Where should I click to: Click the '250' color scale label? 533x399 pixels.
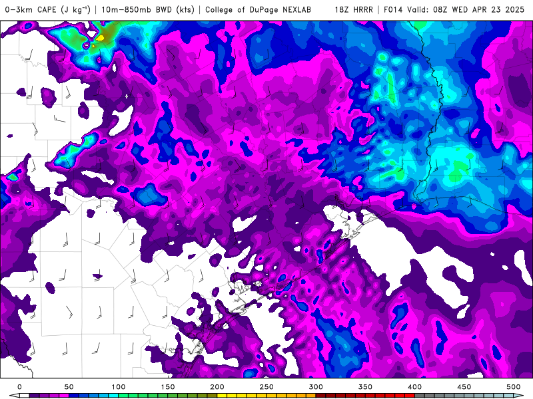coord(266,387)
